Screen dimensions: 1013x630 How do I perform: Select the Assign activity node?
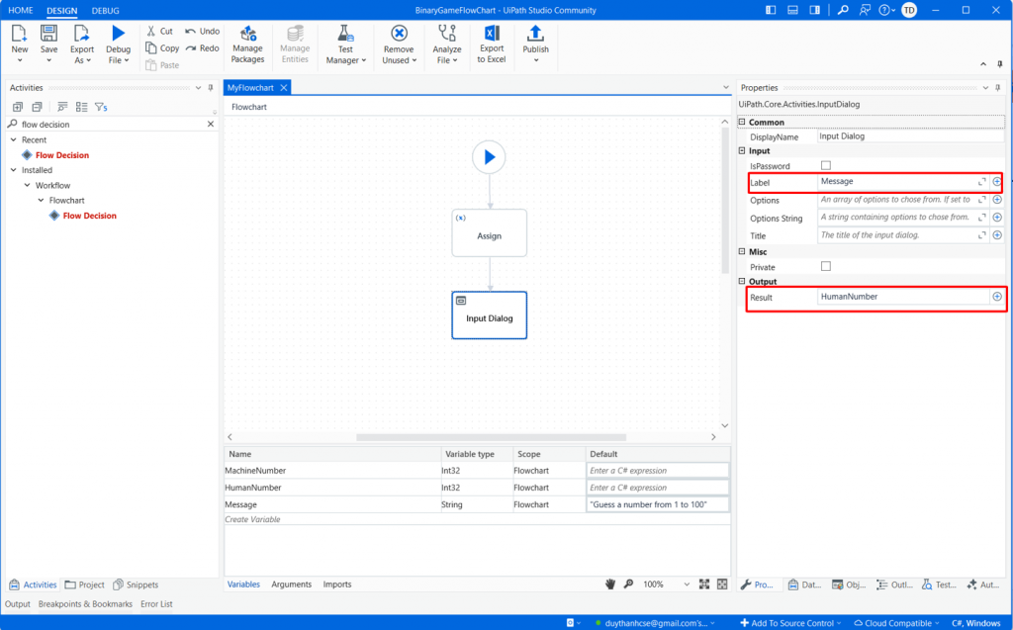click(489, 232)
